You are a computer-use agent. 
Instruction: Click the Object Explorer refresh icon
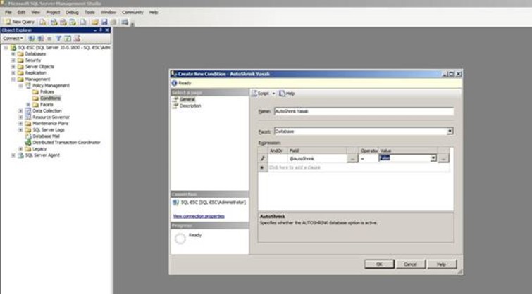pyautogui.click(x=68, y=39)
